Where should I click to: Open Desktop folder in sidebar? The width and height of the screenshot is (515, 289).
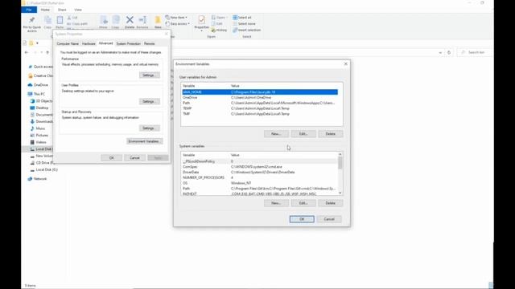39,108
